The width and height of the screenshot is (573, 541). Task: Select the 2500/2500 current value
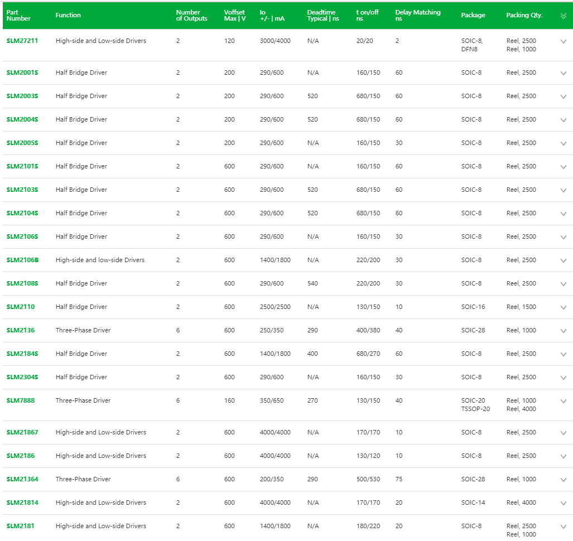[275, 307]
